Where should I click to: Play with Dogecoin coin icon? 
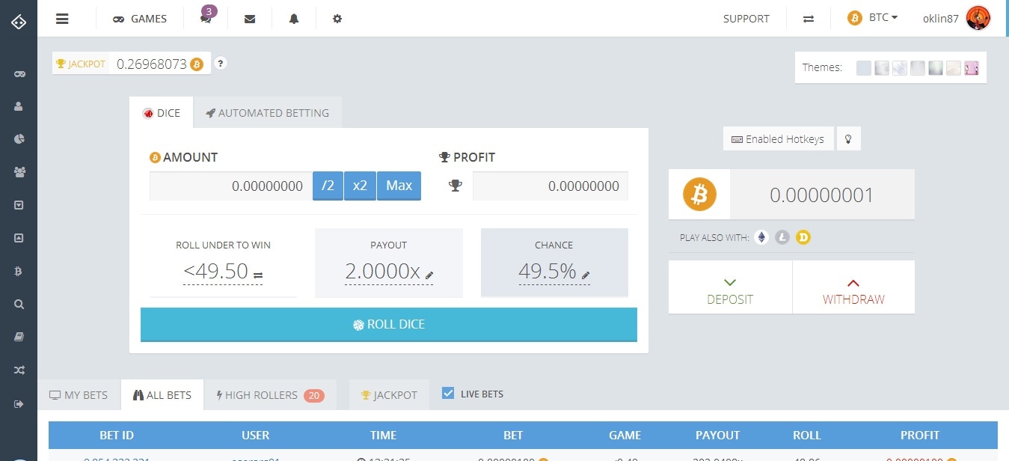(x=803, y=238)
